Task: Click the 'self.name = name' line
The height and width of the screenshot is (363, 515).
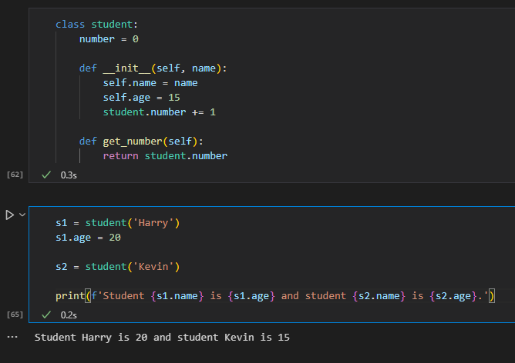Action: [150, 82]
